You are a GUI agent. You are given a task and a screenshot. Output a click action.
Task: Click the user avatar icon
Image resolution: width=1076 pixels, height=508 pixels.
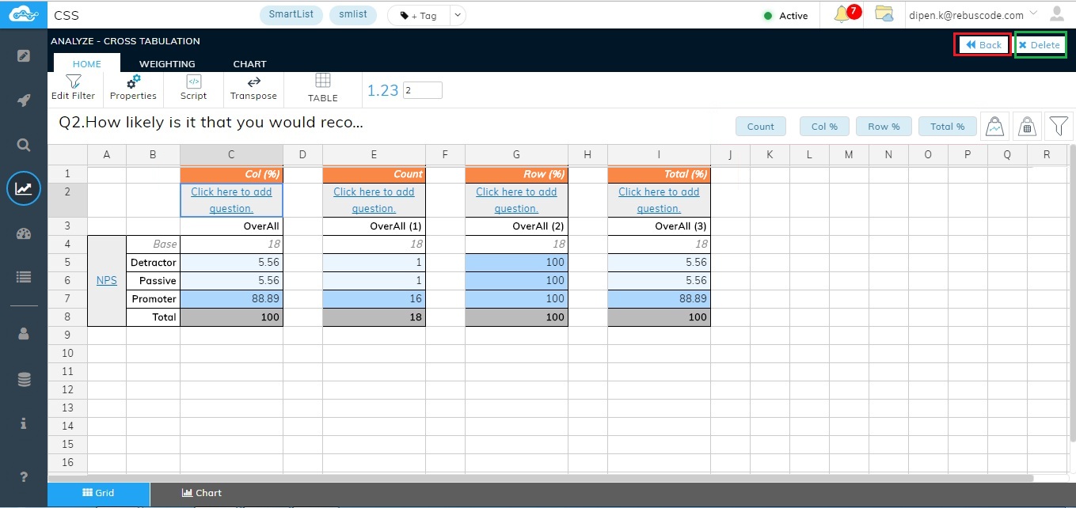1056,13
